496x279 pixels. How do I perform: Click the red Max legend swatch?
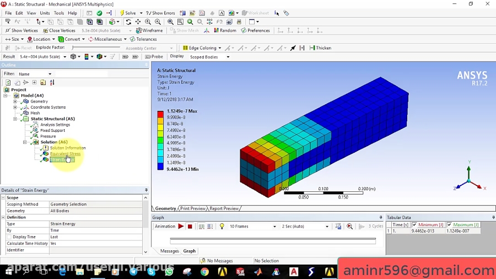(x=160, y=114)
